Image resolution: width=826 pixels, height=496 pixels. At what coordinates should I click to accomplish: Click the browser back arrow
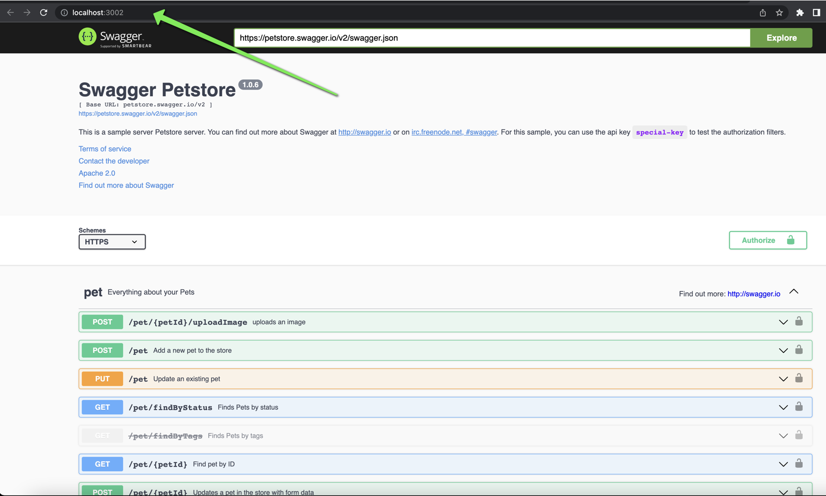[10, 12]
